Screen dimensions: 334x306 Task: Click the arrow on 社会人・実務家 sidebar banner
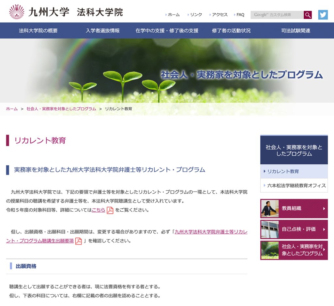[324, 250]
